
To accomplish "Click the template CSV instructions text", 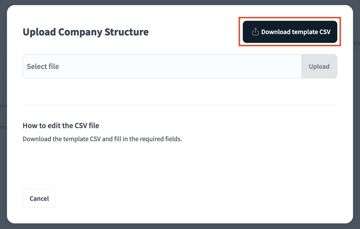I will coord(102,139).
